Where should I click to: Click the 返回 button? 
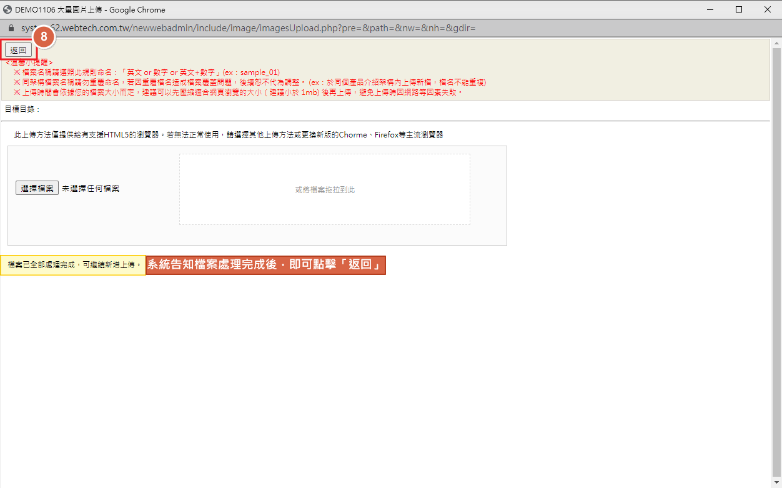pyautogui.click(x=18, y=50)
